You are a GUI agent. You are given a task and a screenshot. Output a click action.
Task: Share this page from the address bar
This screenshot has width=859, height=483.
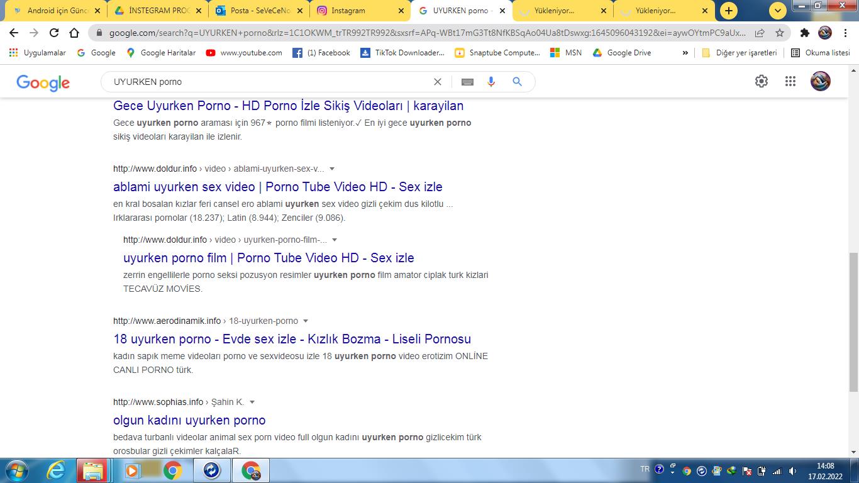[760, 33]
